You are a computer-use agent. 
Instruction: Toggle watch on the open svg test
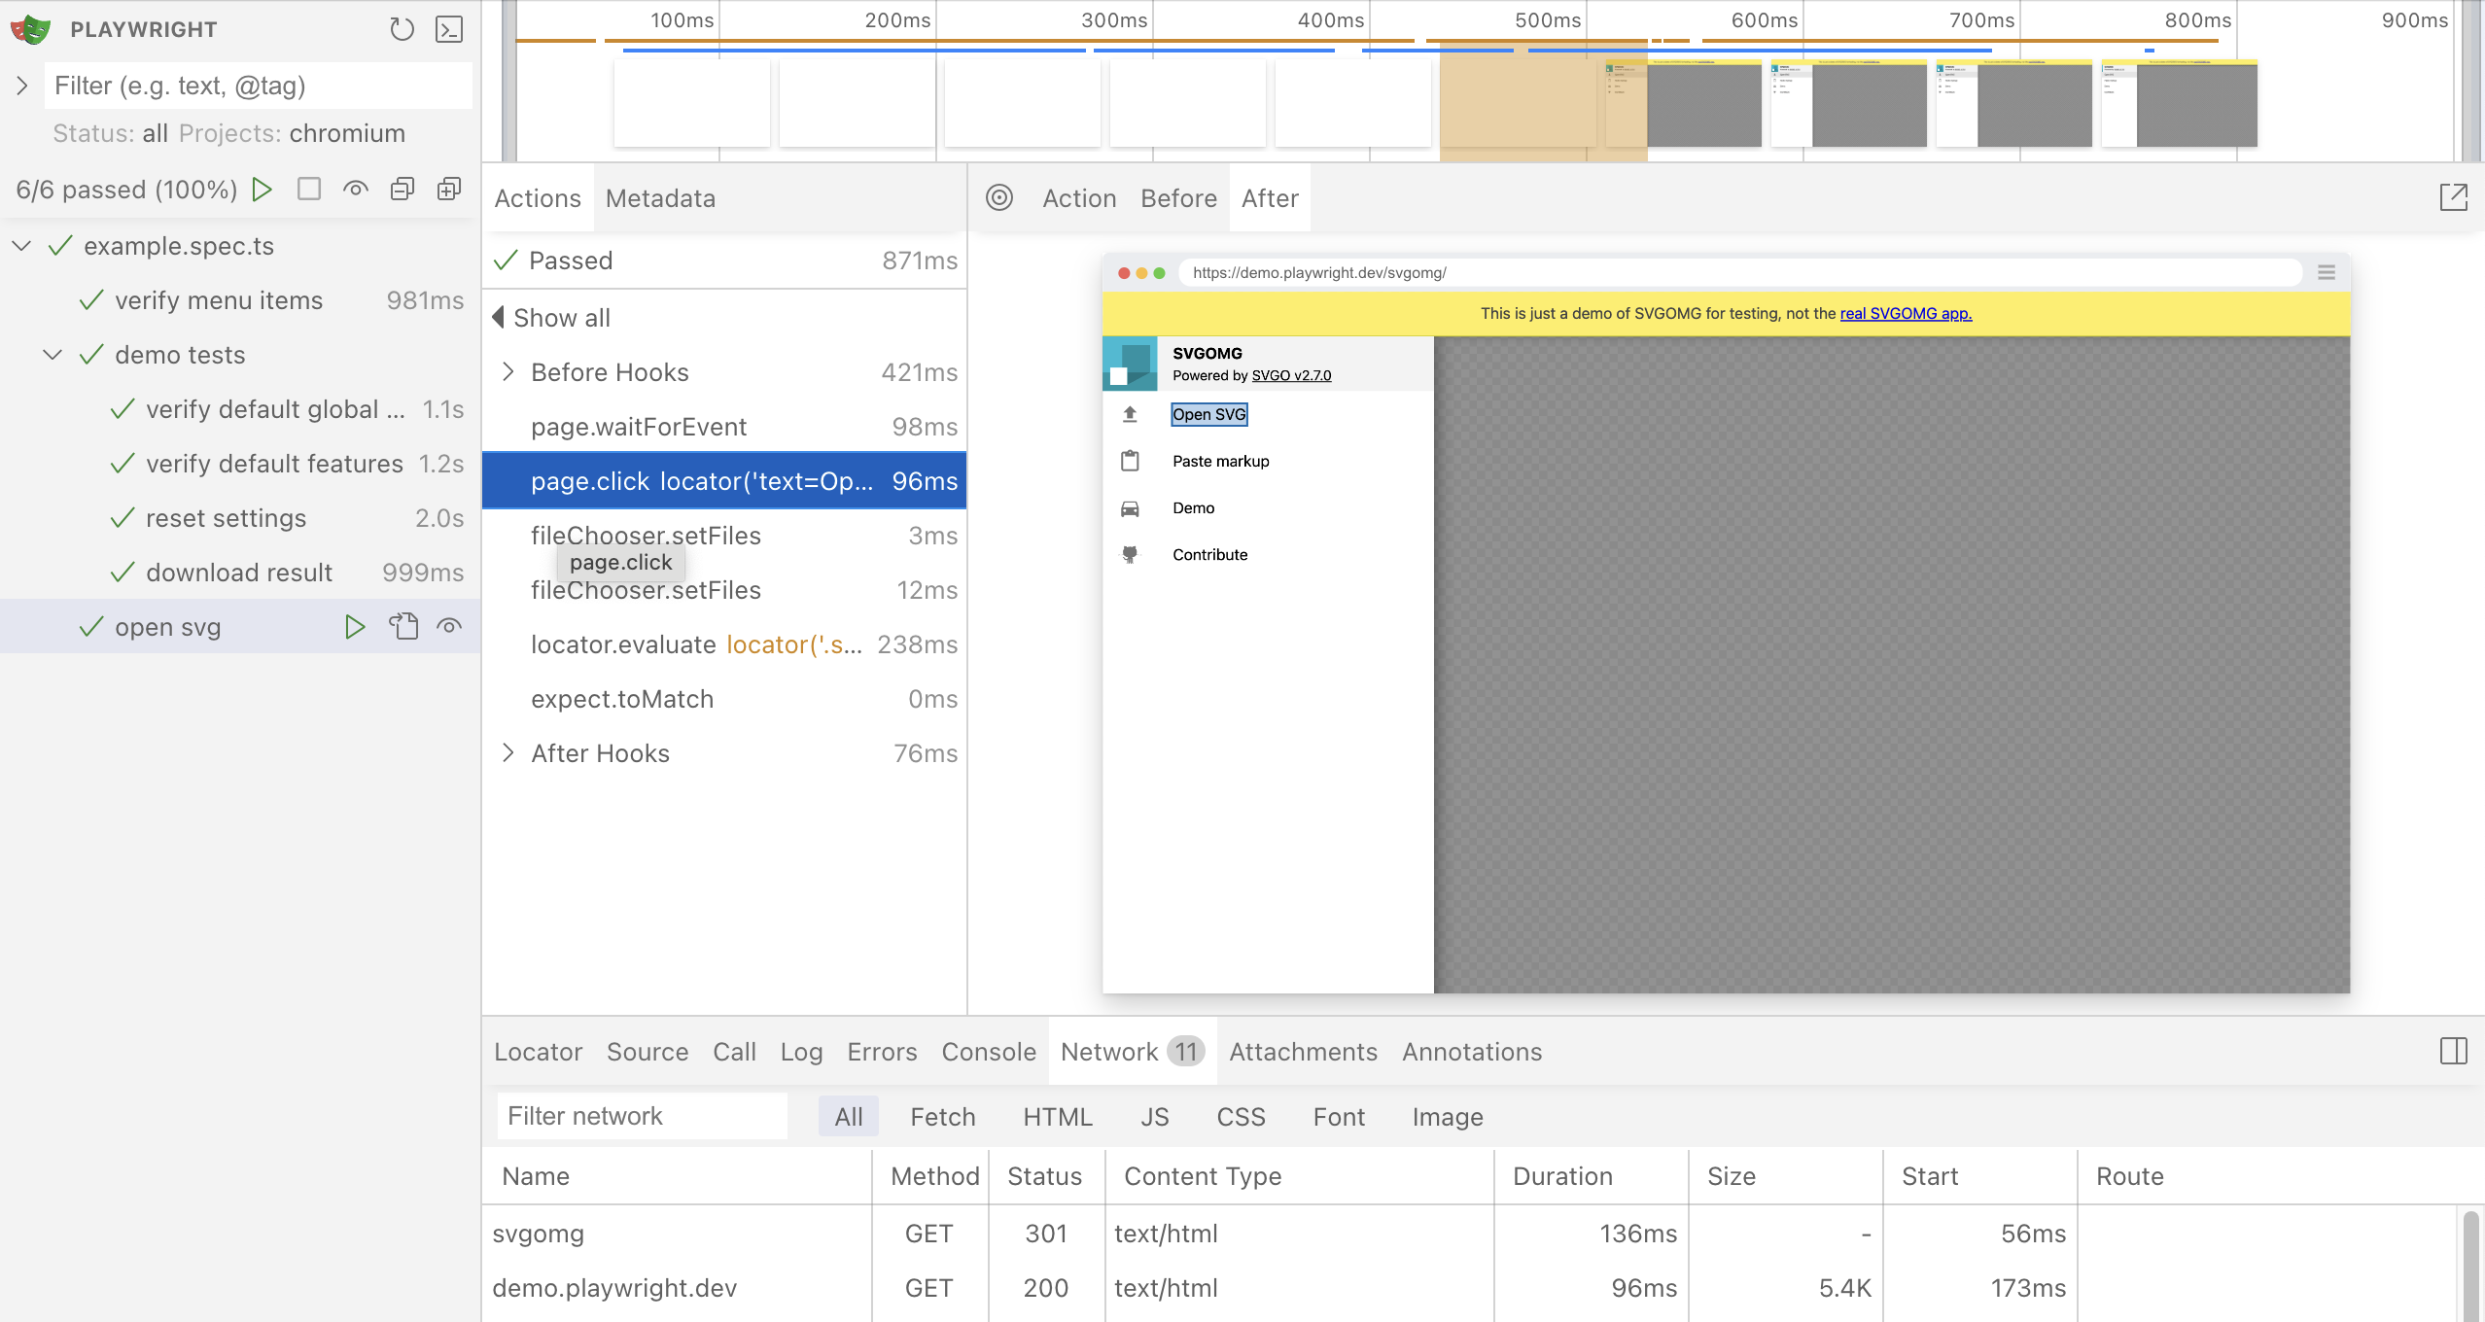click(x=449, y=626)
